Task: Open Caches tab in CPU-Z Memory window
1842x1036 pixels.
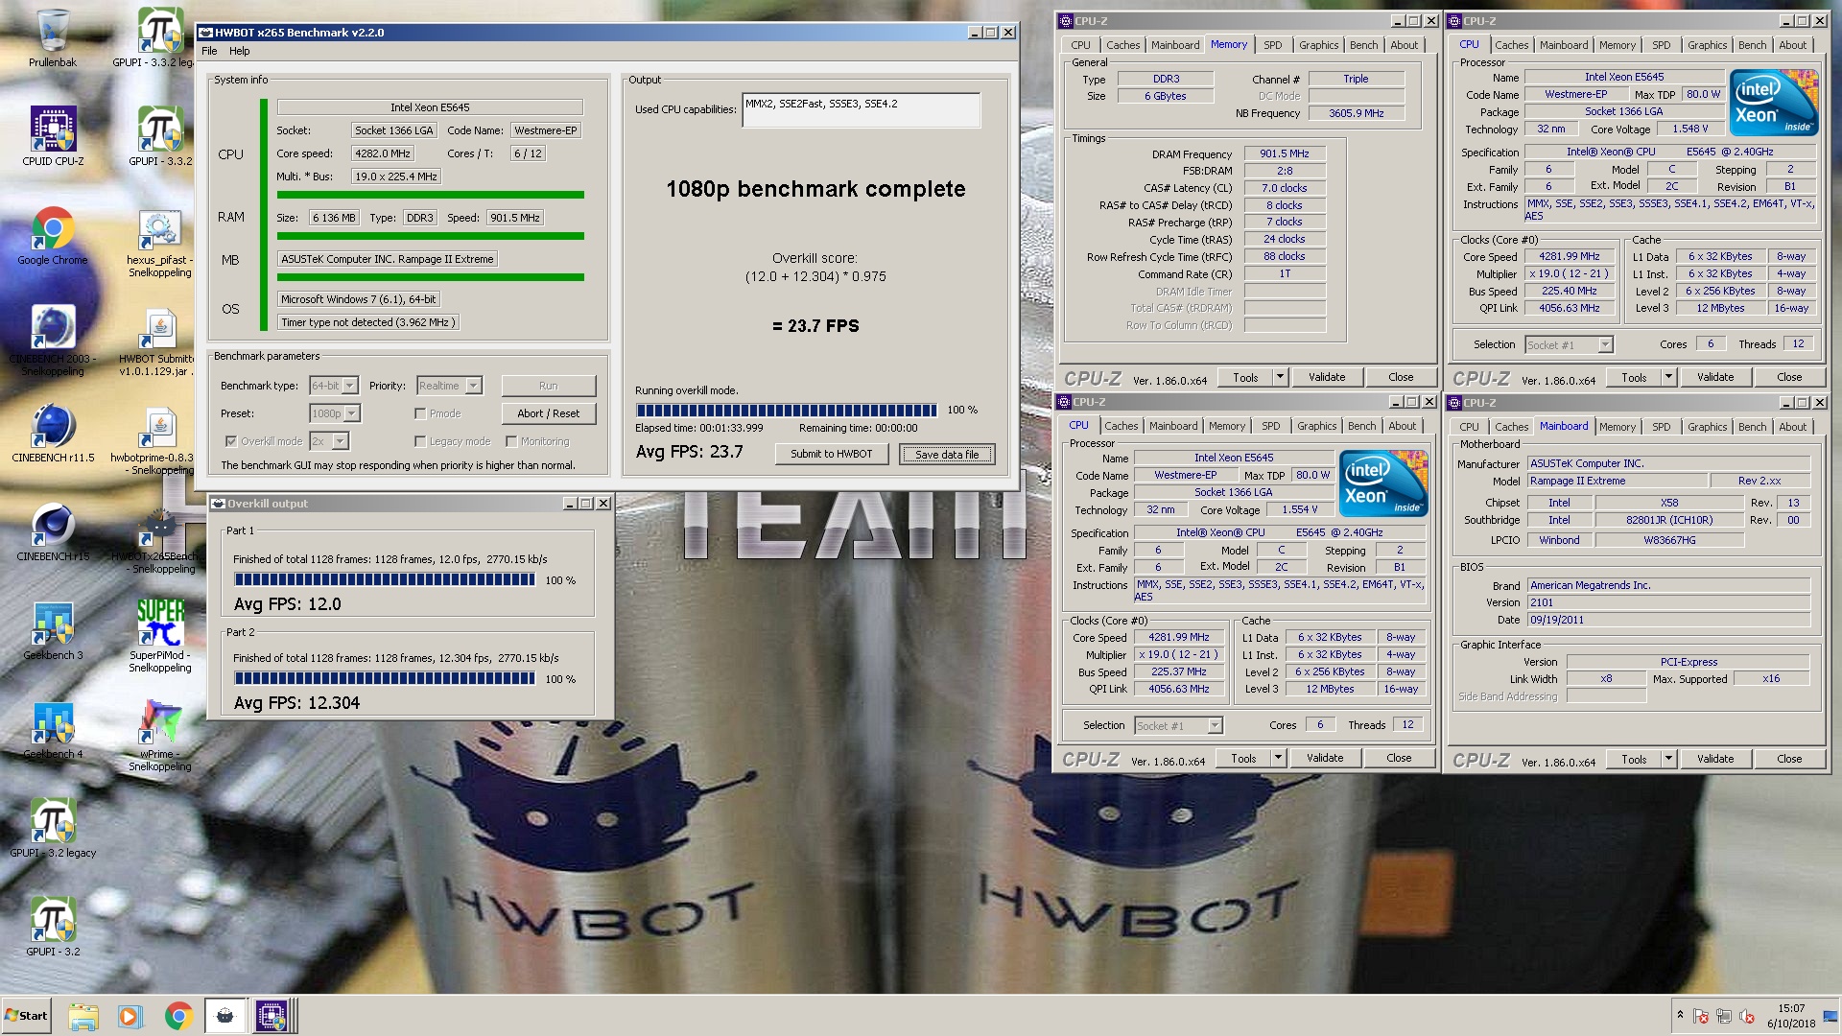Action: [x=1122, y=45]
